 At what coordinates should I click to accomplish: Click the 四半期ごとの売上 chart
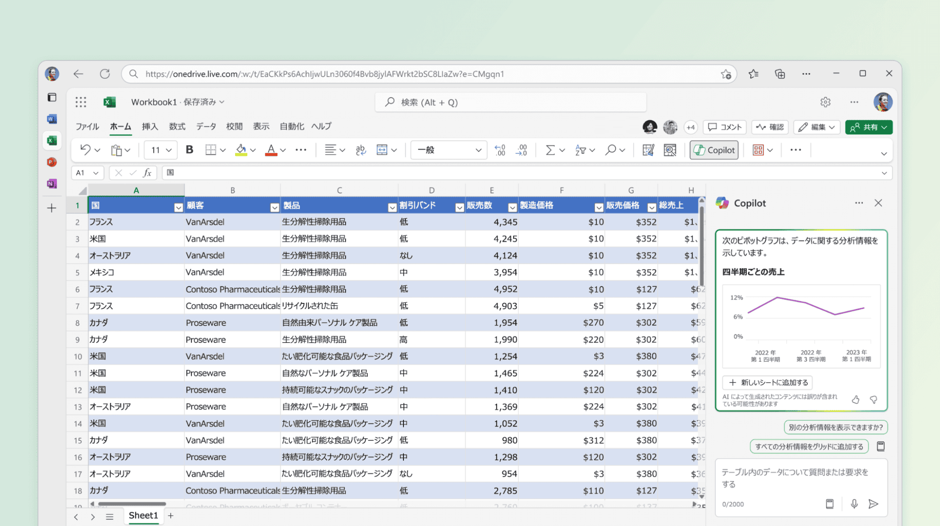coord(801,326)
